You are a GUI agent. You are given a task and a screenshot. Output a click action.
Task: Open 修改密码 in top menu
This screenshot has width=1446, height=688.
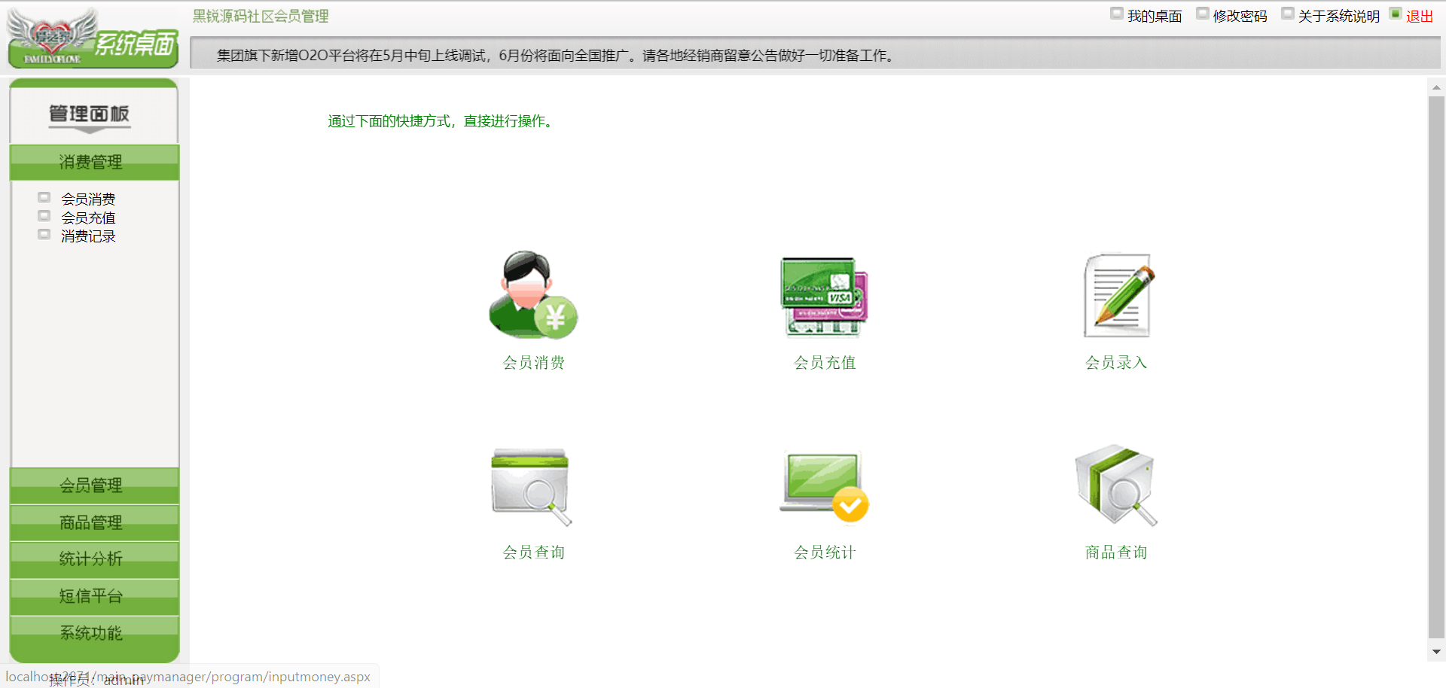pos(1240,16)
